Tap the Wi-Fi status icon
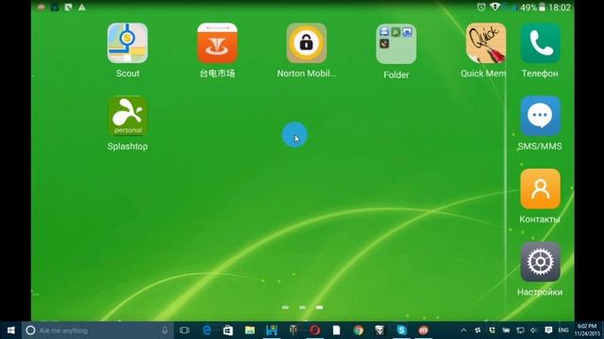This screenshot has height=339, width=604. point(495,7)
